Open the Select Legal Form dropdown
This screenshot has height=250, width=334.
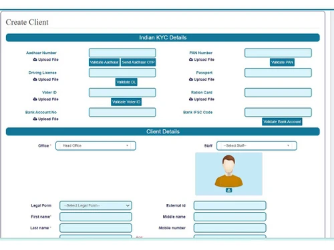(x=96, y=205)
